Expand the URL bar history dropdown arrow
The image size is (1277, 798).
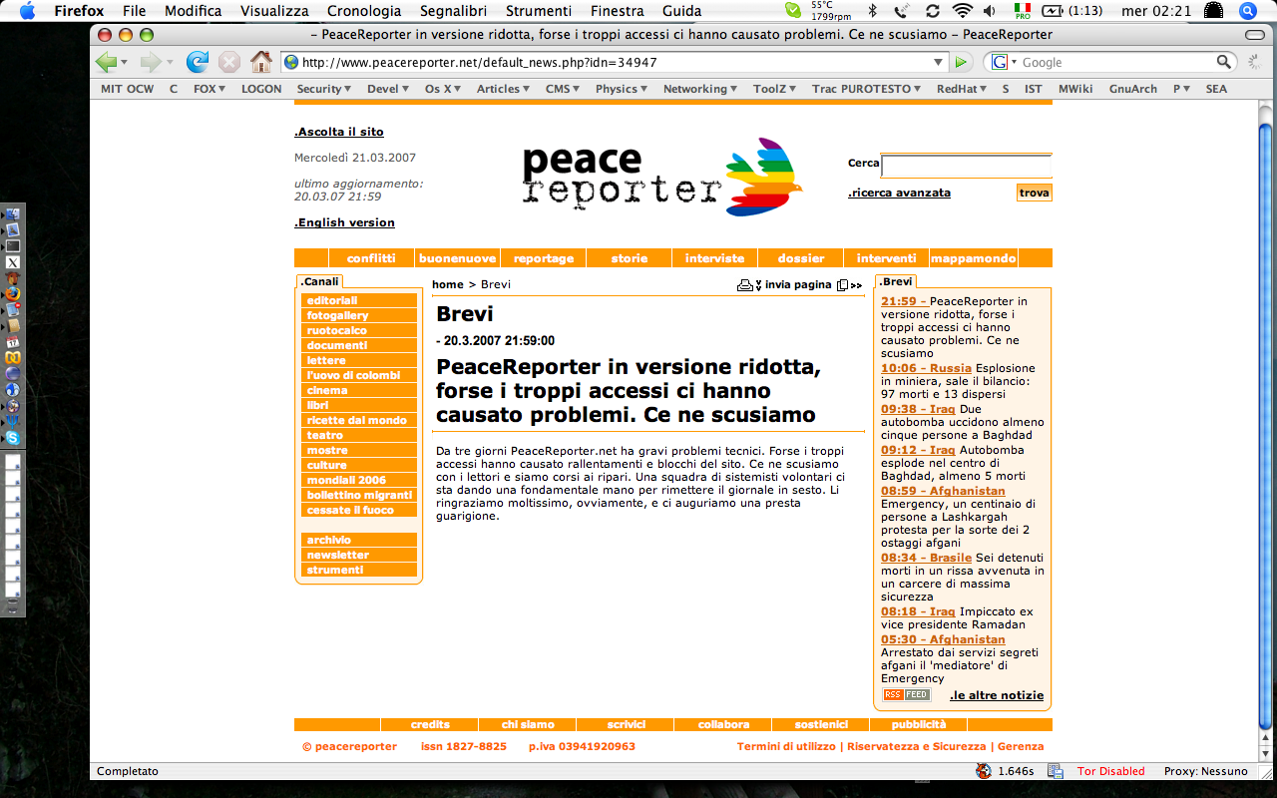938,62
